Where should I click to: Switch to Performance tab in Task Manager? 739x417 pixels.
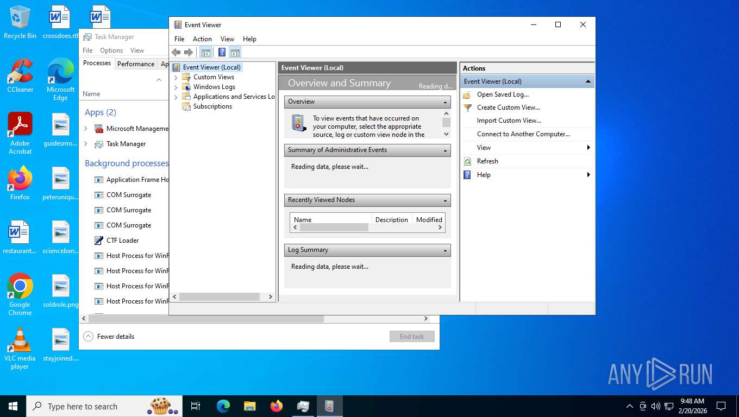pyautogui.click(x=136, y=64)
